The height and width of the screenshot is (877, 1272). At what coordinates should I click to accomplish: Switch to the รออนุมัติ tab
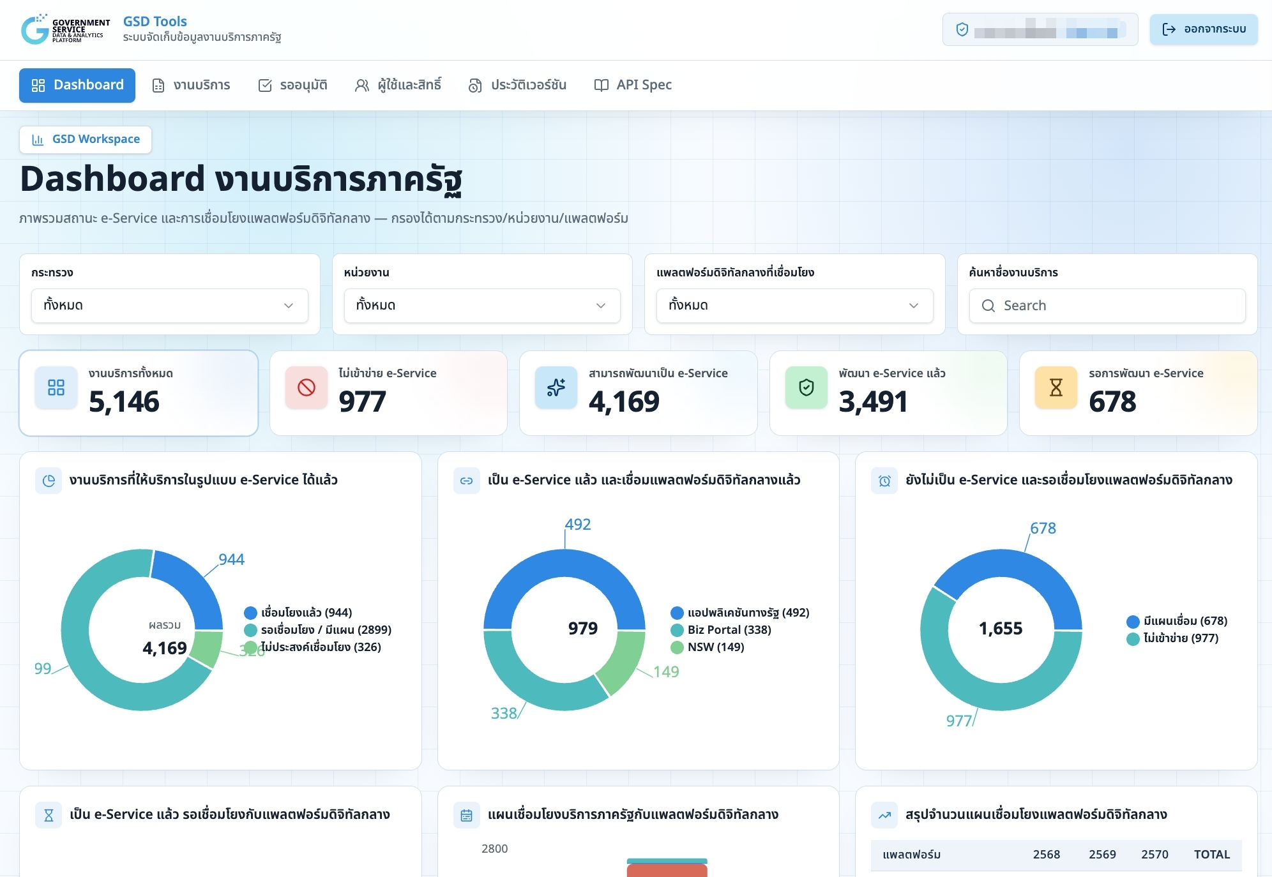[293, 86]
